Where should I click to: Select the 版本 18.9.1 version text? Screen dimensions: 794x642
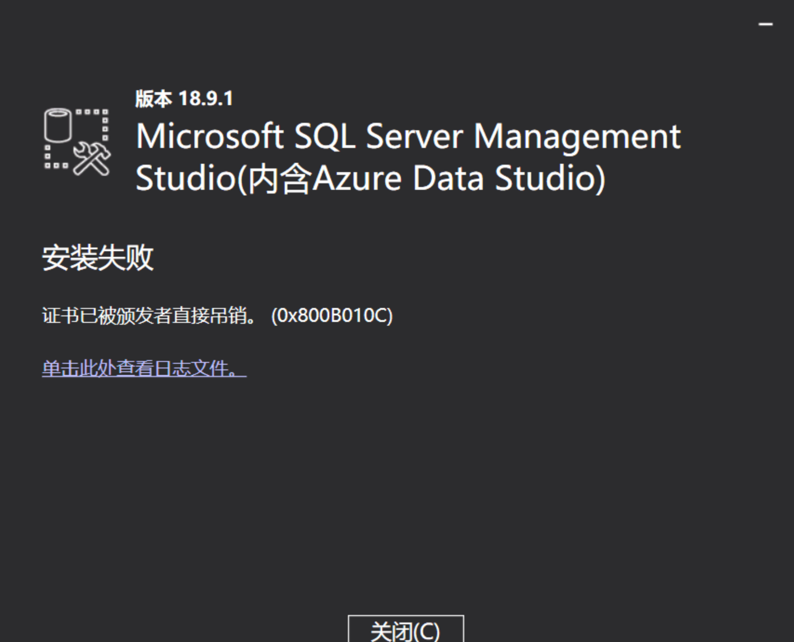184,99
